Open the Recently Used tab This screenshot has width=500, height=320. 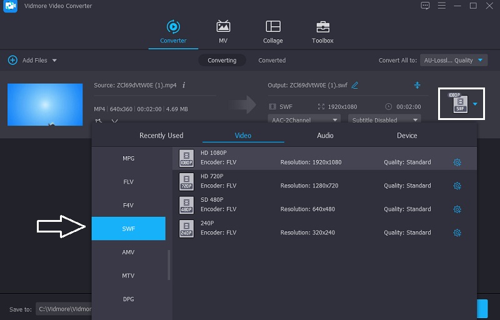click(161, 136)
